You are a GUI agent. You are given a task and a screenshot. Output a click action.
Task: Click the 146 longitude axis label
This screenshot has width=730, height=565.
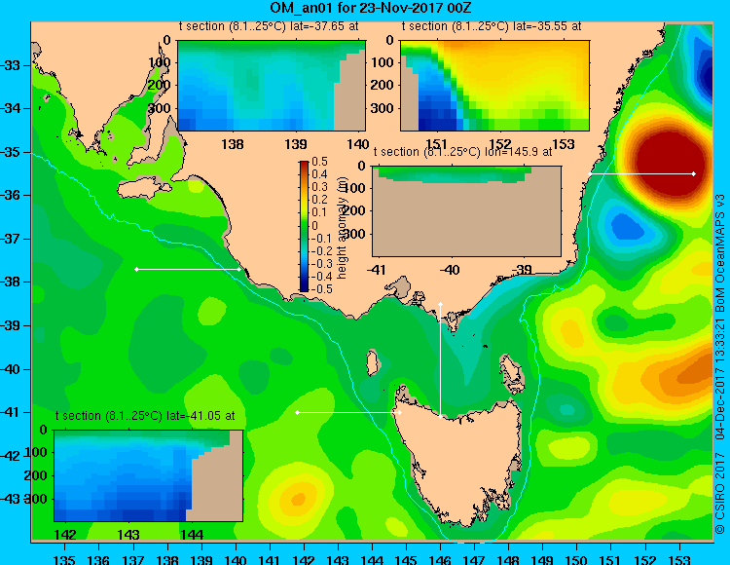click(x=440, y=559)
